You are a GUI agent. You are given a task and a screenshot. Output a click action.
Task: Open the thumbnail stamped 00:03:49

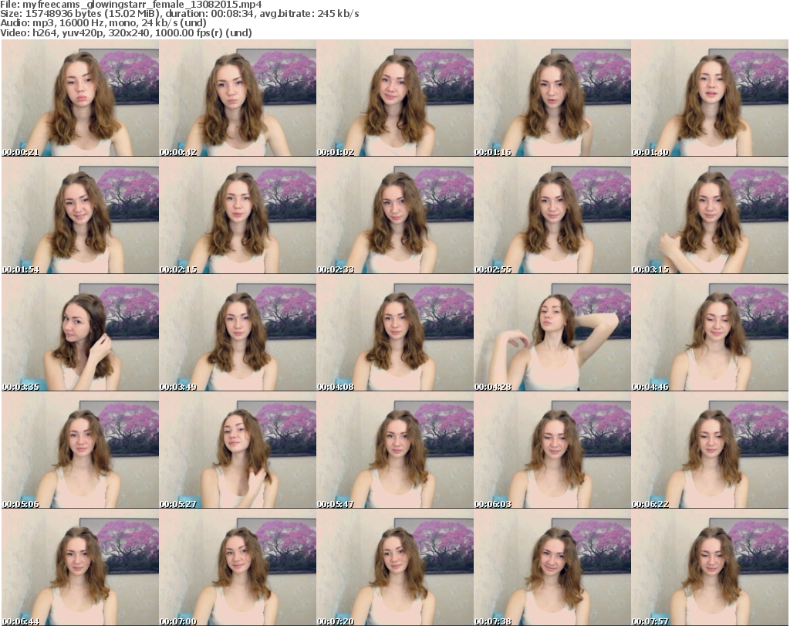point(238,333)
